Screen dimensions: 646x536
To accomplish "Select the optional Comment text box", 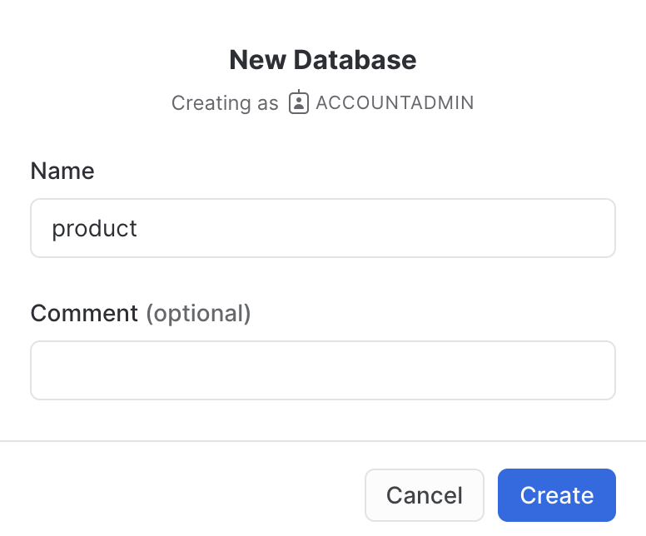I will (x=323, y=370).
